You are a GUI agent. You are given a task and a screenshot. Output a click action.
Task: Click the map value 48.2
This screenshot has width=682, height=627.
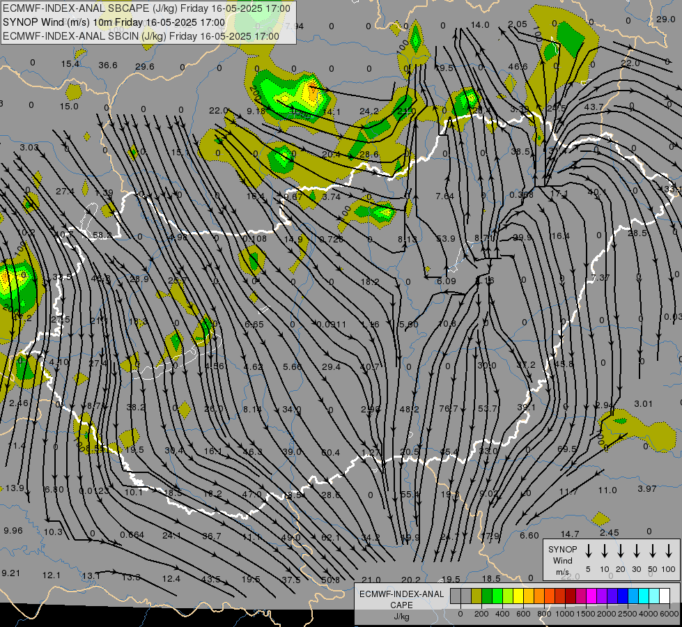pos(410,410)
